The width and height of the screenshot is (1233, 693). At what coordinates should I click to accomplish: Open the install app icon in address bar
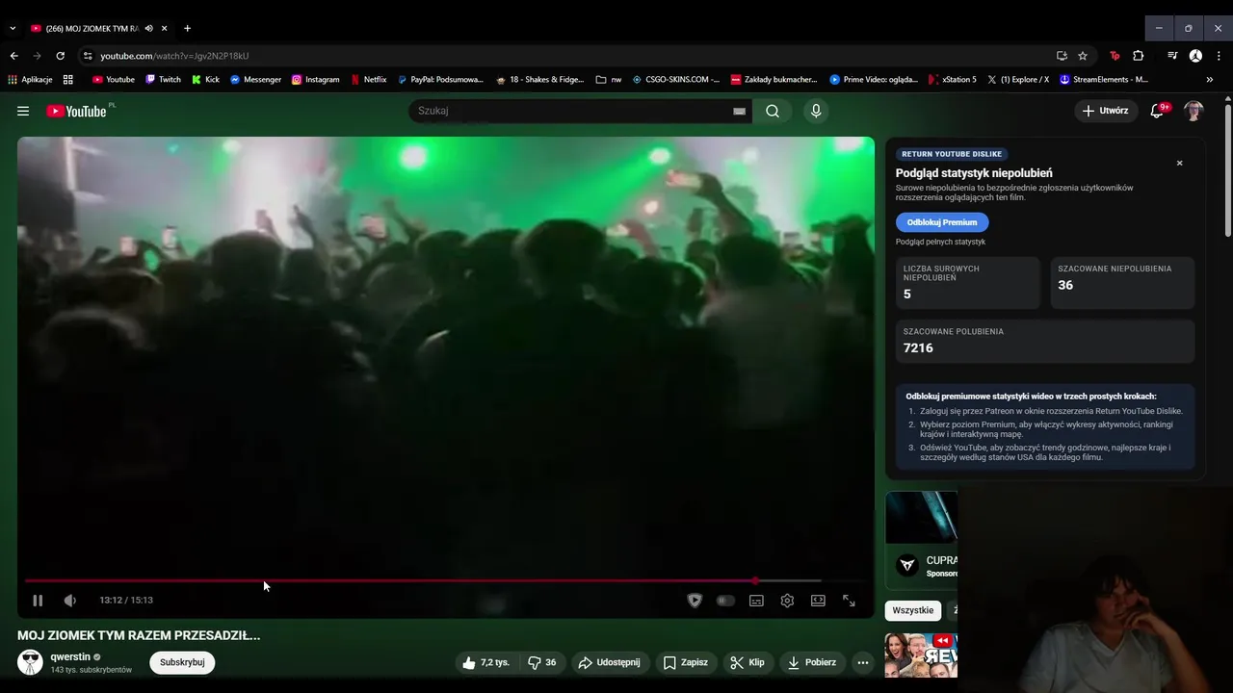pyautogui.click(x=1062, y=56)
